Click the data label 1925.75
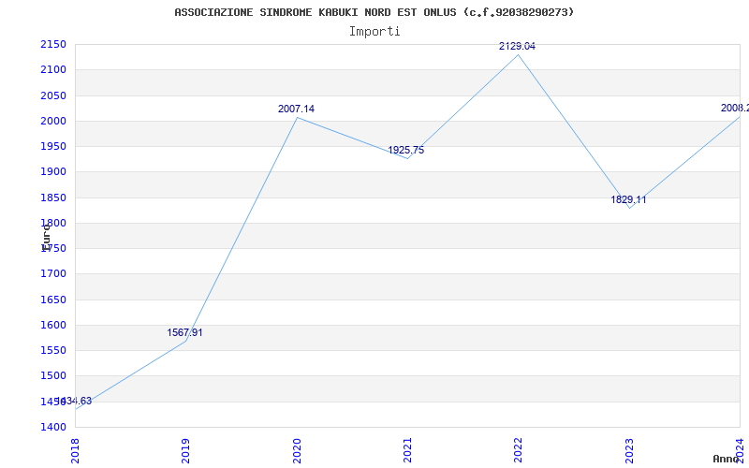Viewport: 749px width, 468px height. click(406, 151)
